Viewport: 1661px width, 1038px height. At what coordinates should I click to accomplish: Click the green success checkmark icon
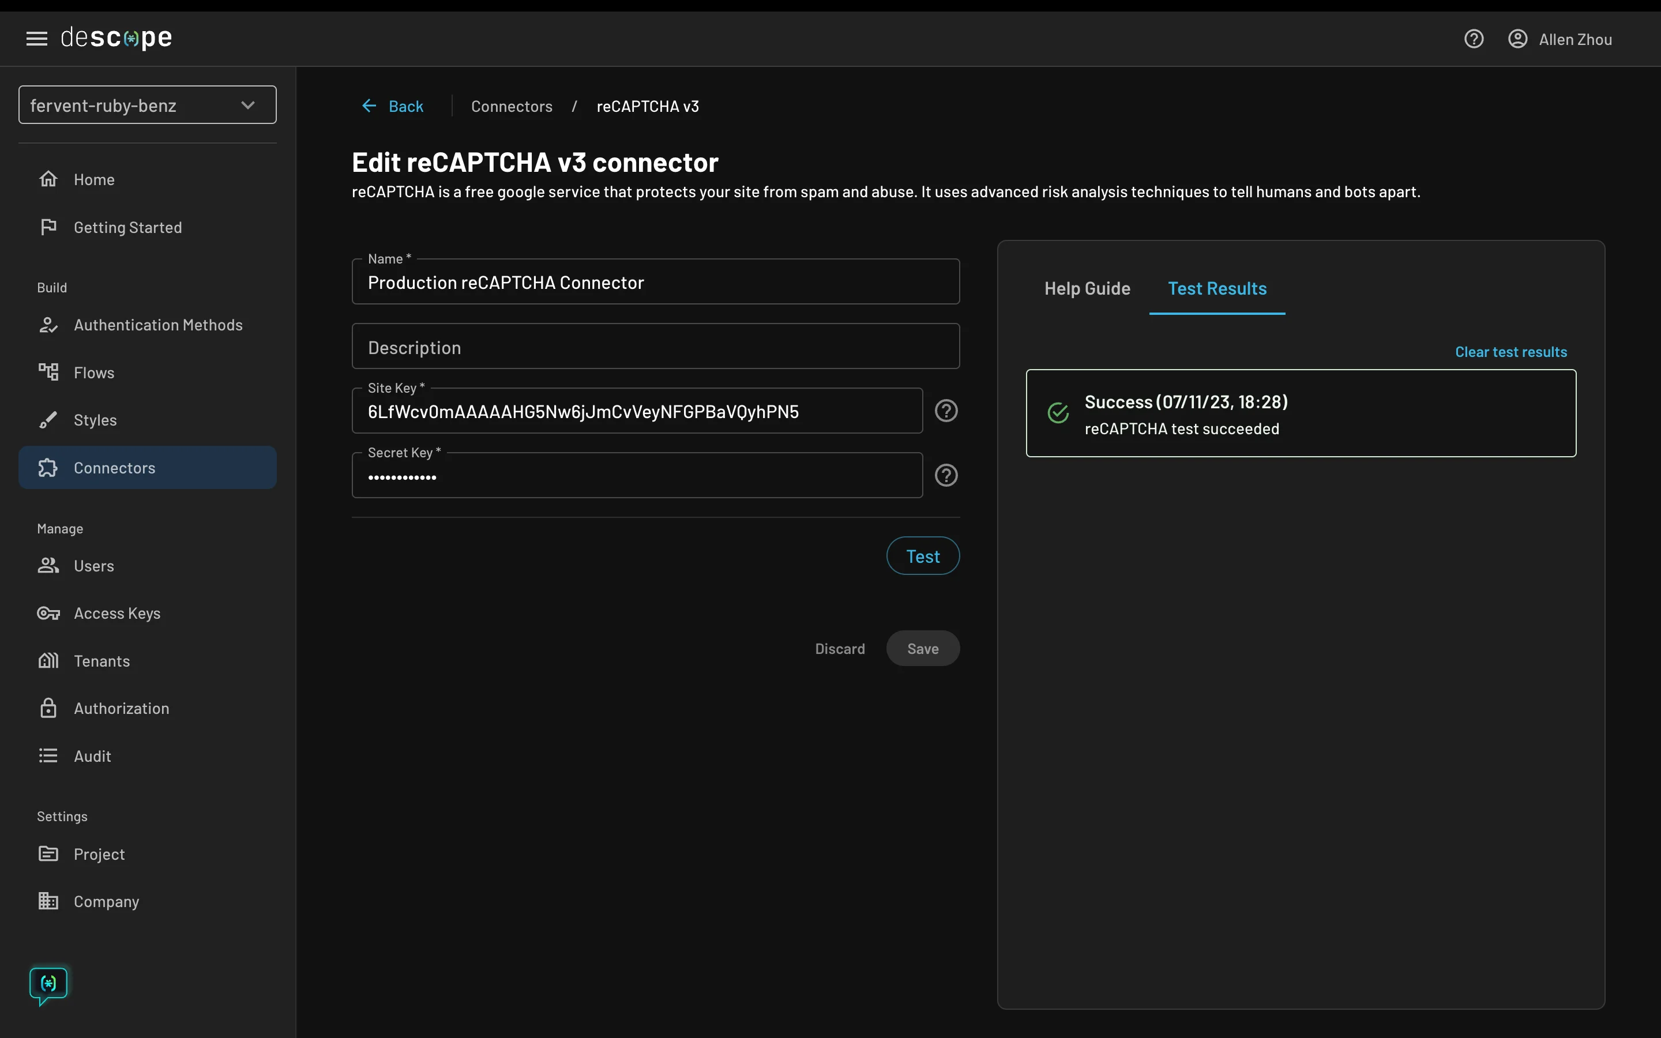click(x=1058, y=412)
